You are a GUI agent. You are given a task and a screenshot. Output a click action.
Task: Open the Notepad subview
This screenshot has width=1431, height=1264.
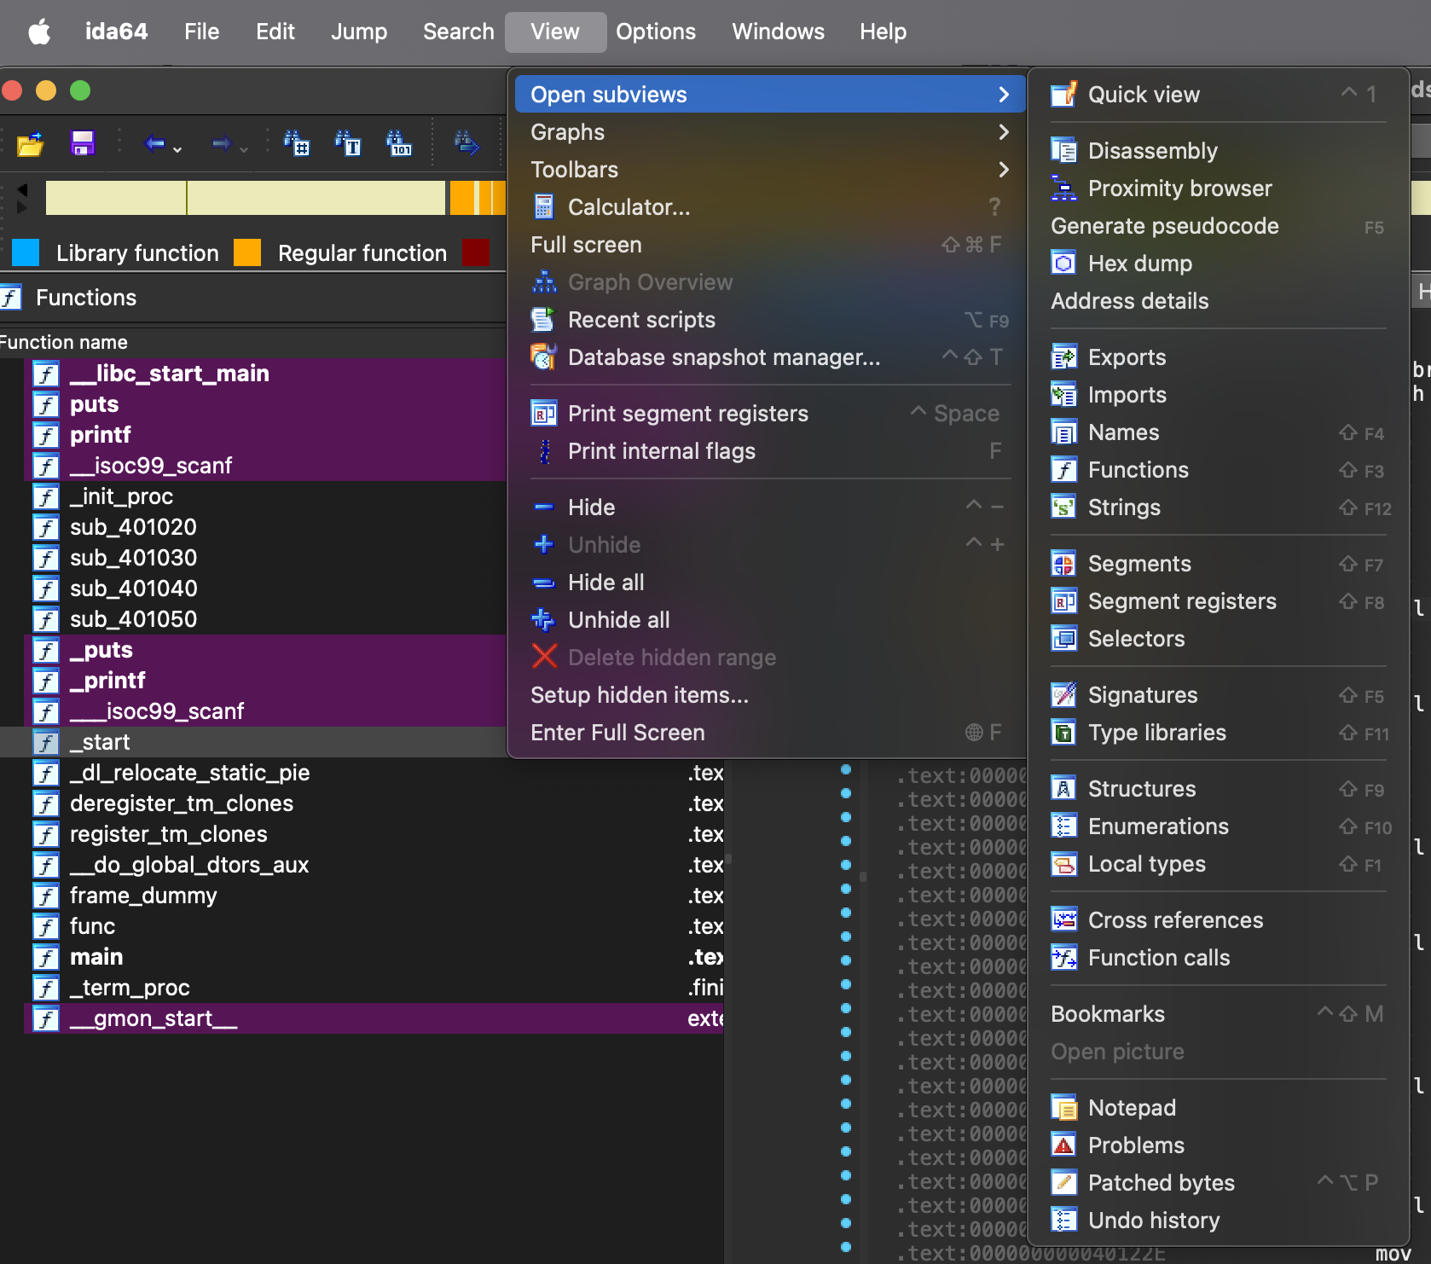point(1218,1108)
